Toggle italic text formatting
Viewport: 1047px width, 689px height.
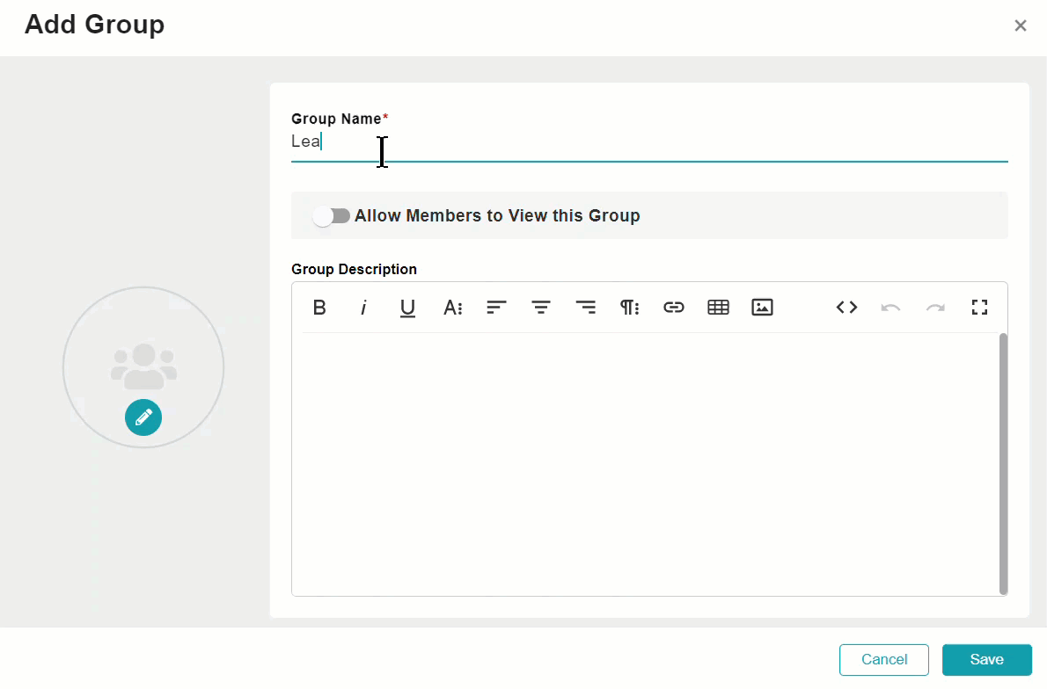[363, 308]
